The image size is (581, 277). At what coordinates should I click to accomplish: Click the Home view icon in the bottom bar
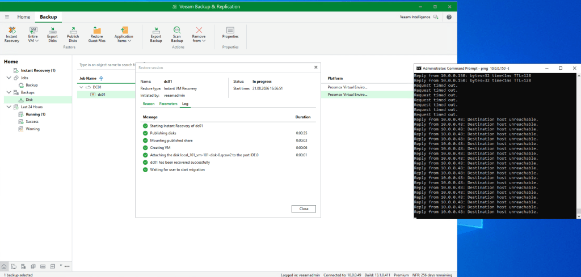[x=4, y=266]
